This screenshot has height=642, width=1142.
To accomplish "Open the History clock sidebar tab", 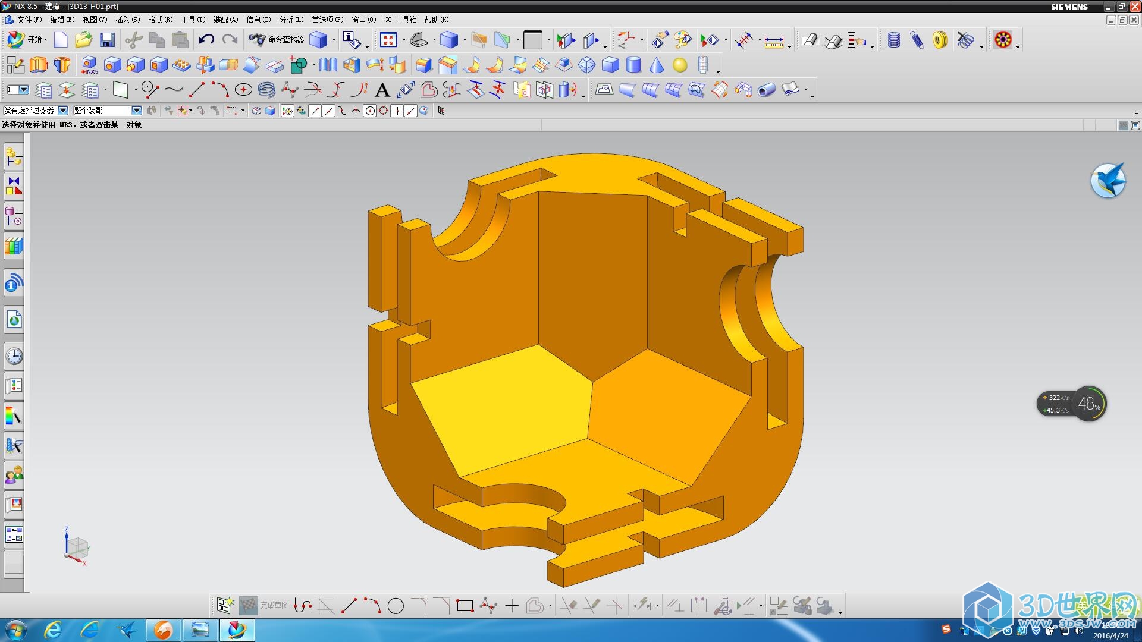I will (x=14, y=356).
